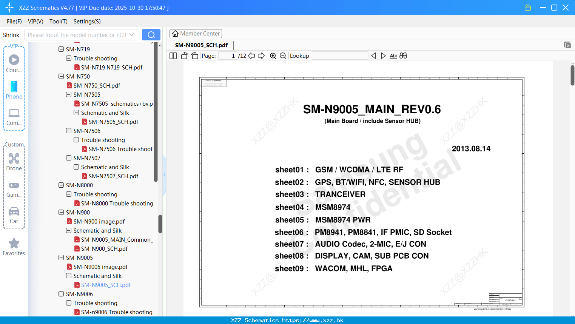Switch to the SM-N9005_SCH.pdf tab
Image resolution: width=575 pixels, height=324 pixels.
pyautogui.click(x=201, y=45)
